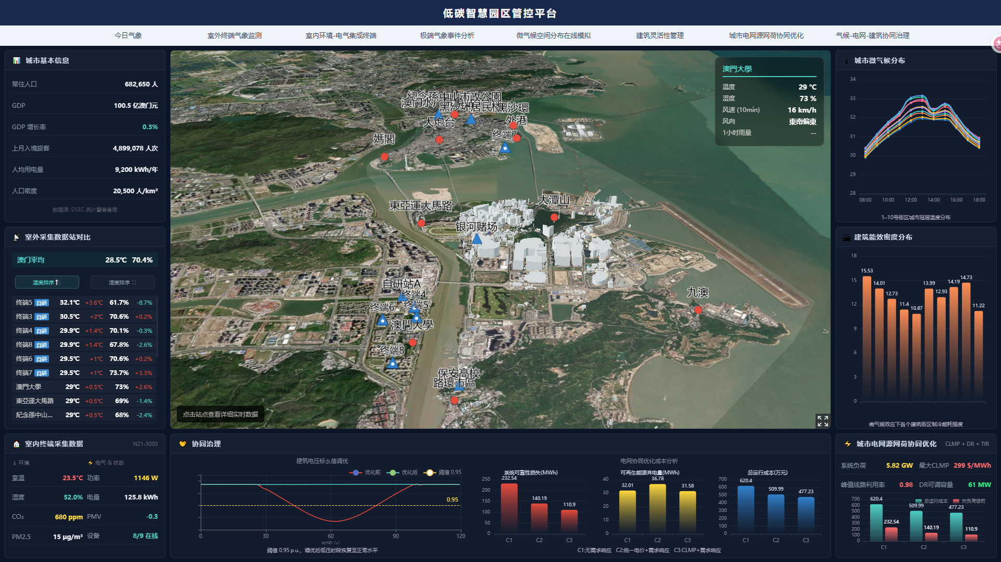Switch to 建筑灵活性管理 tab
Image resolution: width=1001 pixels, height=562 pixels.
[x=660, y=35]
